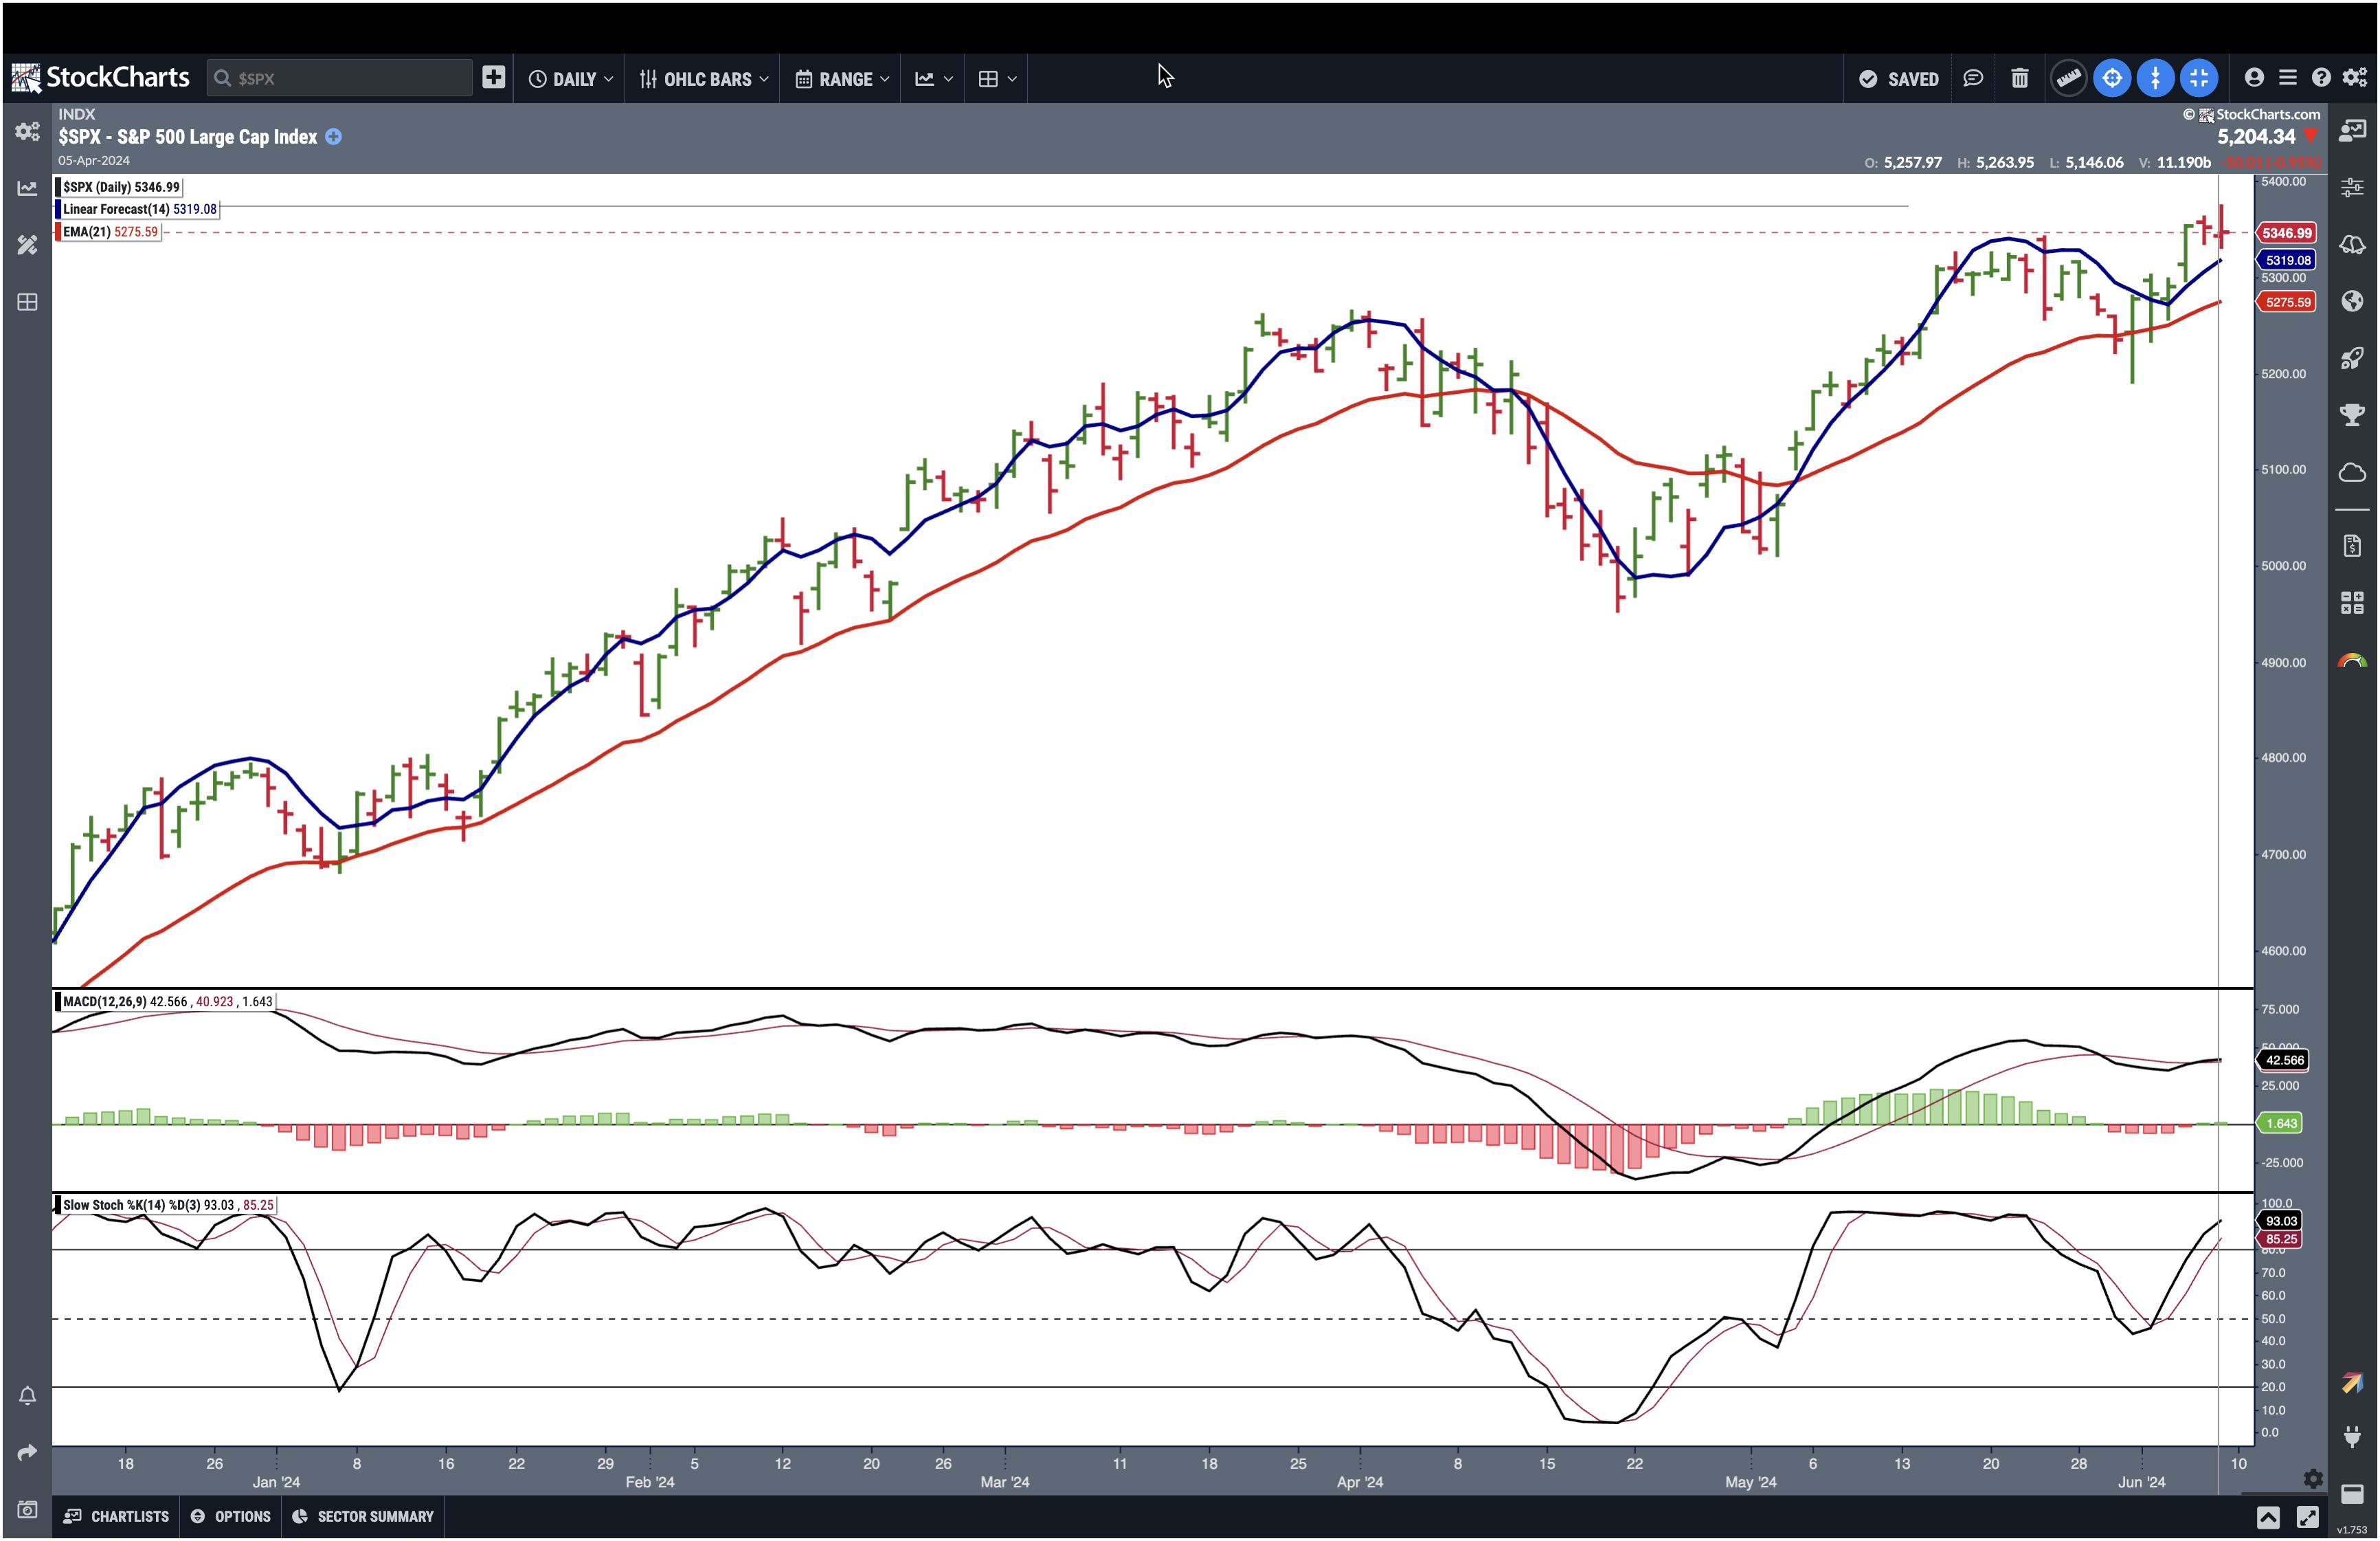Viewport: 2380px width, 1541px height.
Task: Click the help question mark icon
Action: coord(2321,78)
